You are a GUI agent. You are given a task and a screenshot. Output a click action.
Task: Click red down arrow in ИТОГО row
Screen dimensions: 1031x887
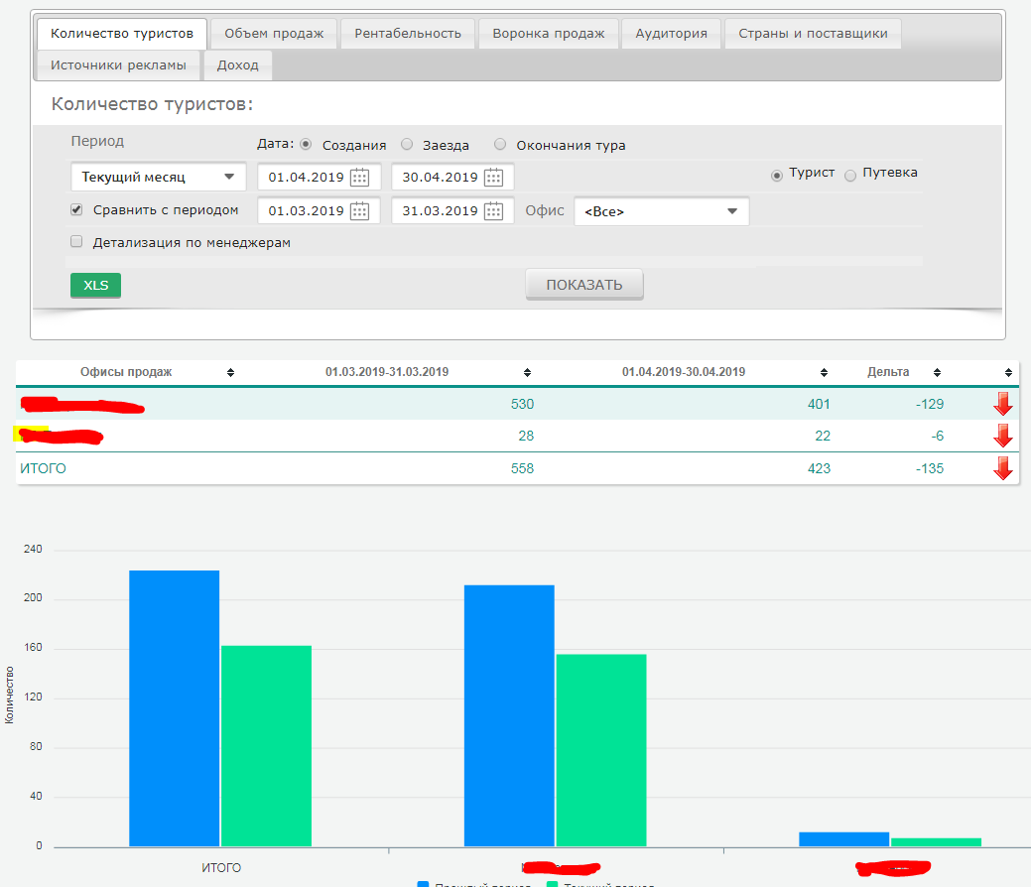pyautogui.click(x=1003, y=469)
